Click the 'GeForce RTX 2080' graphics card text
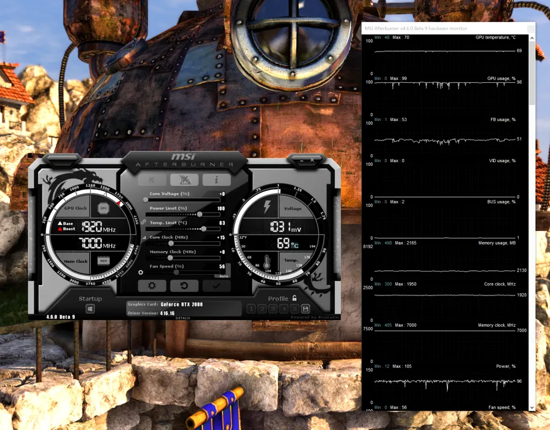Image resolution: width=550 pixels, height=430 pixels. [x=182, y=305]
